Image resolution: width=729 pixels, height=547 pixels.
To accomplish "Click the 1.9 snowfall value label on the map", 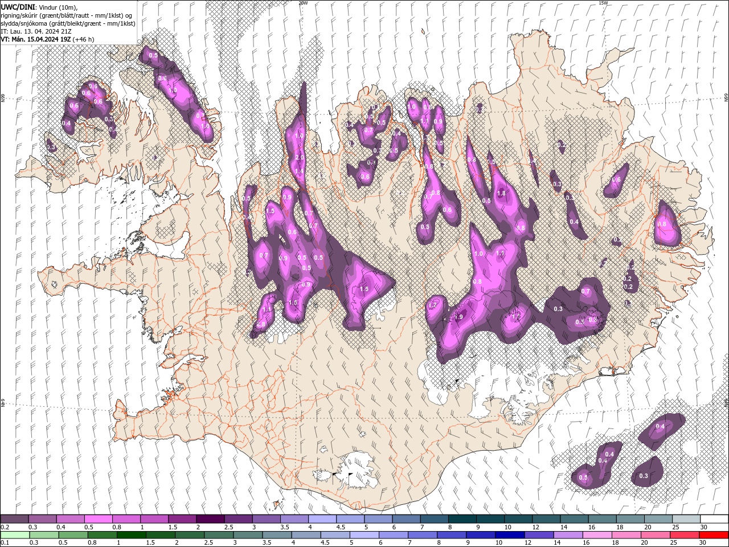I will pyautogui.click(x=459, y=317).
